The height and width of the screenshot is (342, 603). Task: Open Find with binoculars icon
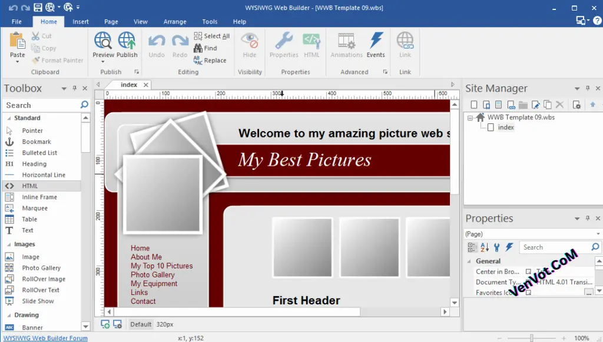206,48
